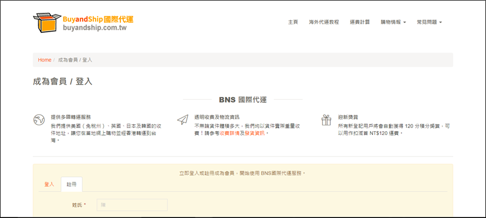Click the 成為會員 / 登入 page heading
486x218 pixels.
click(x=63, y=81)
